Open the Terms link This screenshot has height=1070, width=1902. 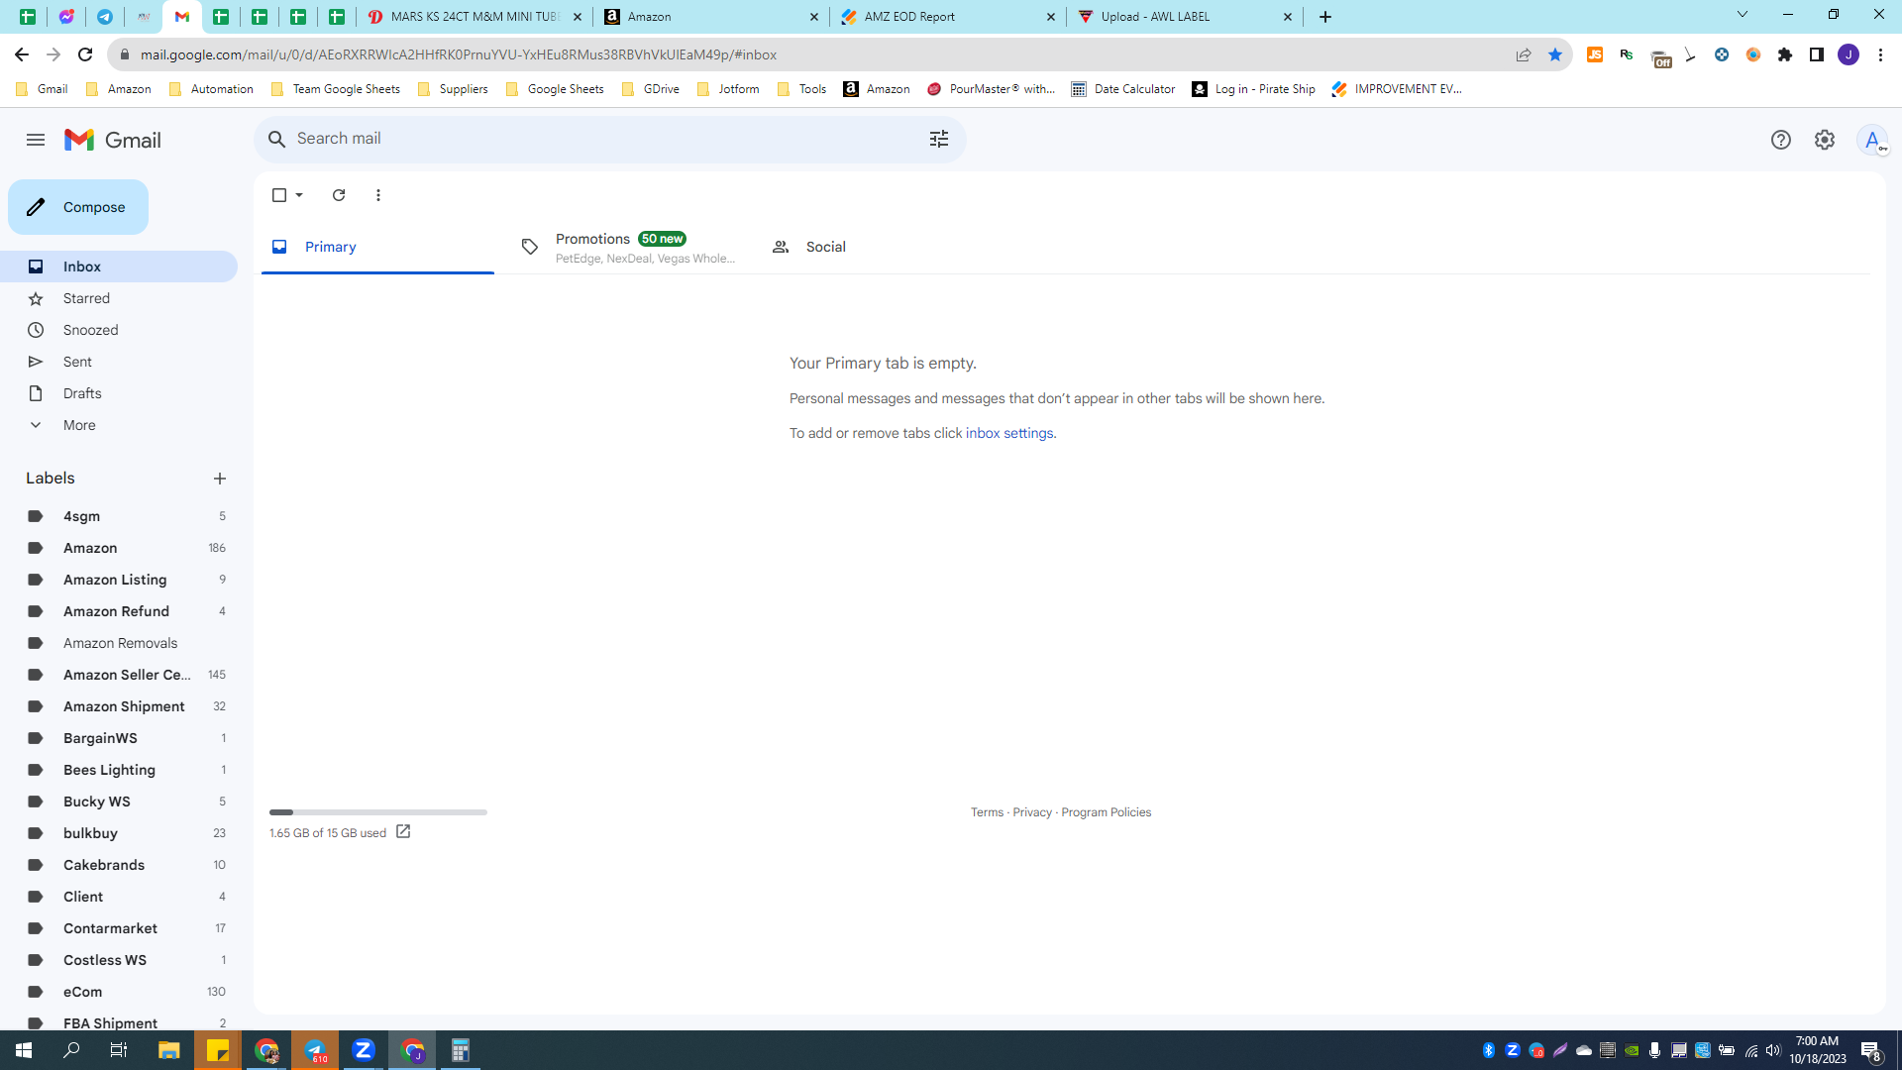987,812
